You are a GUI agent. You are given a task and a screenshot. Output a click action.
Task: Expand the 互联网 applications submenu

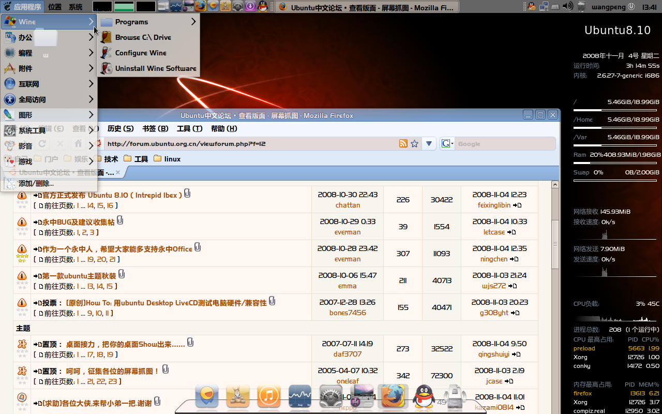point(49,84)
